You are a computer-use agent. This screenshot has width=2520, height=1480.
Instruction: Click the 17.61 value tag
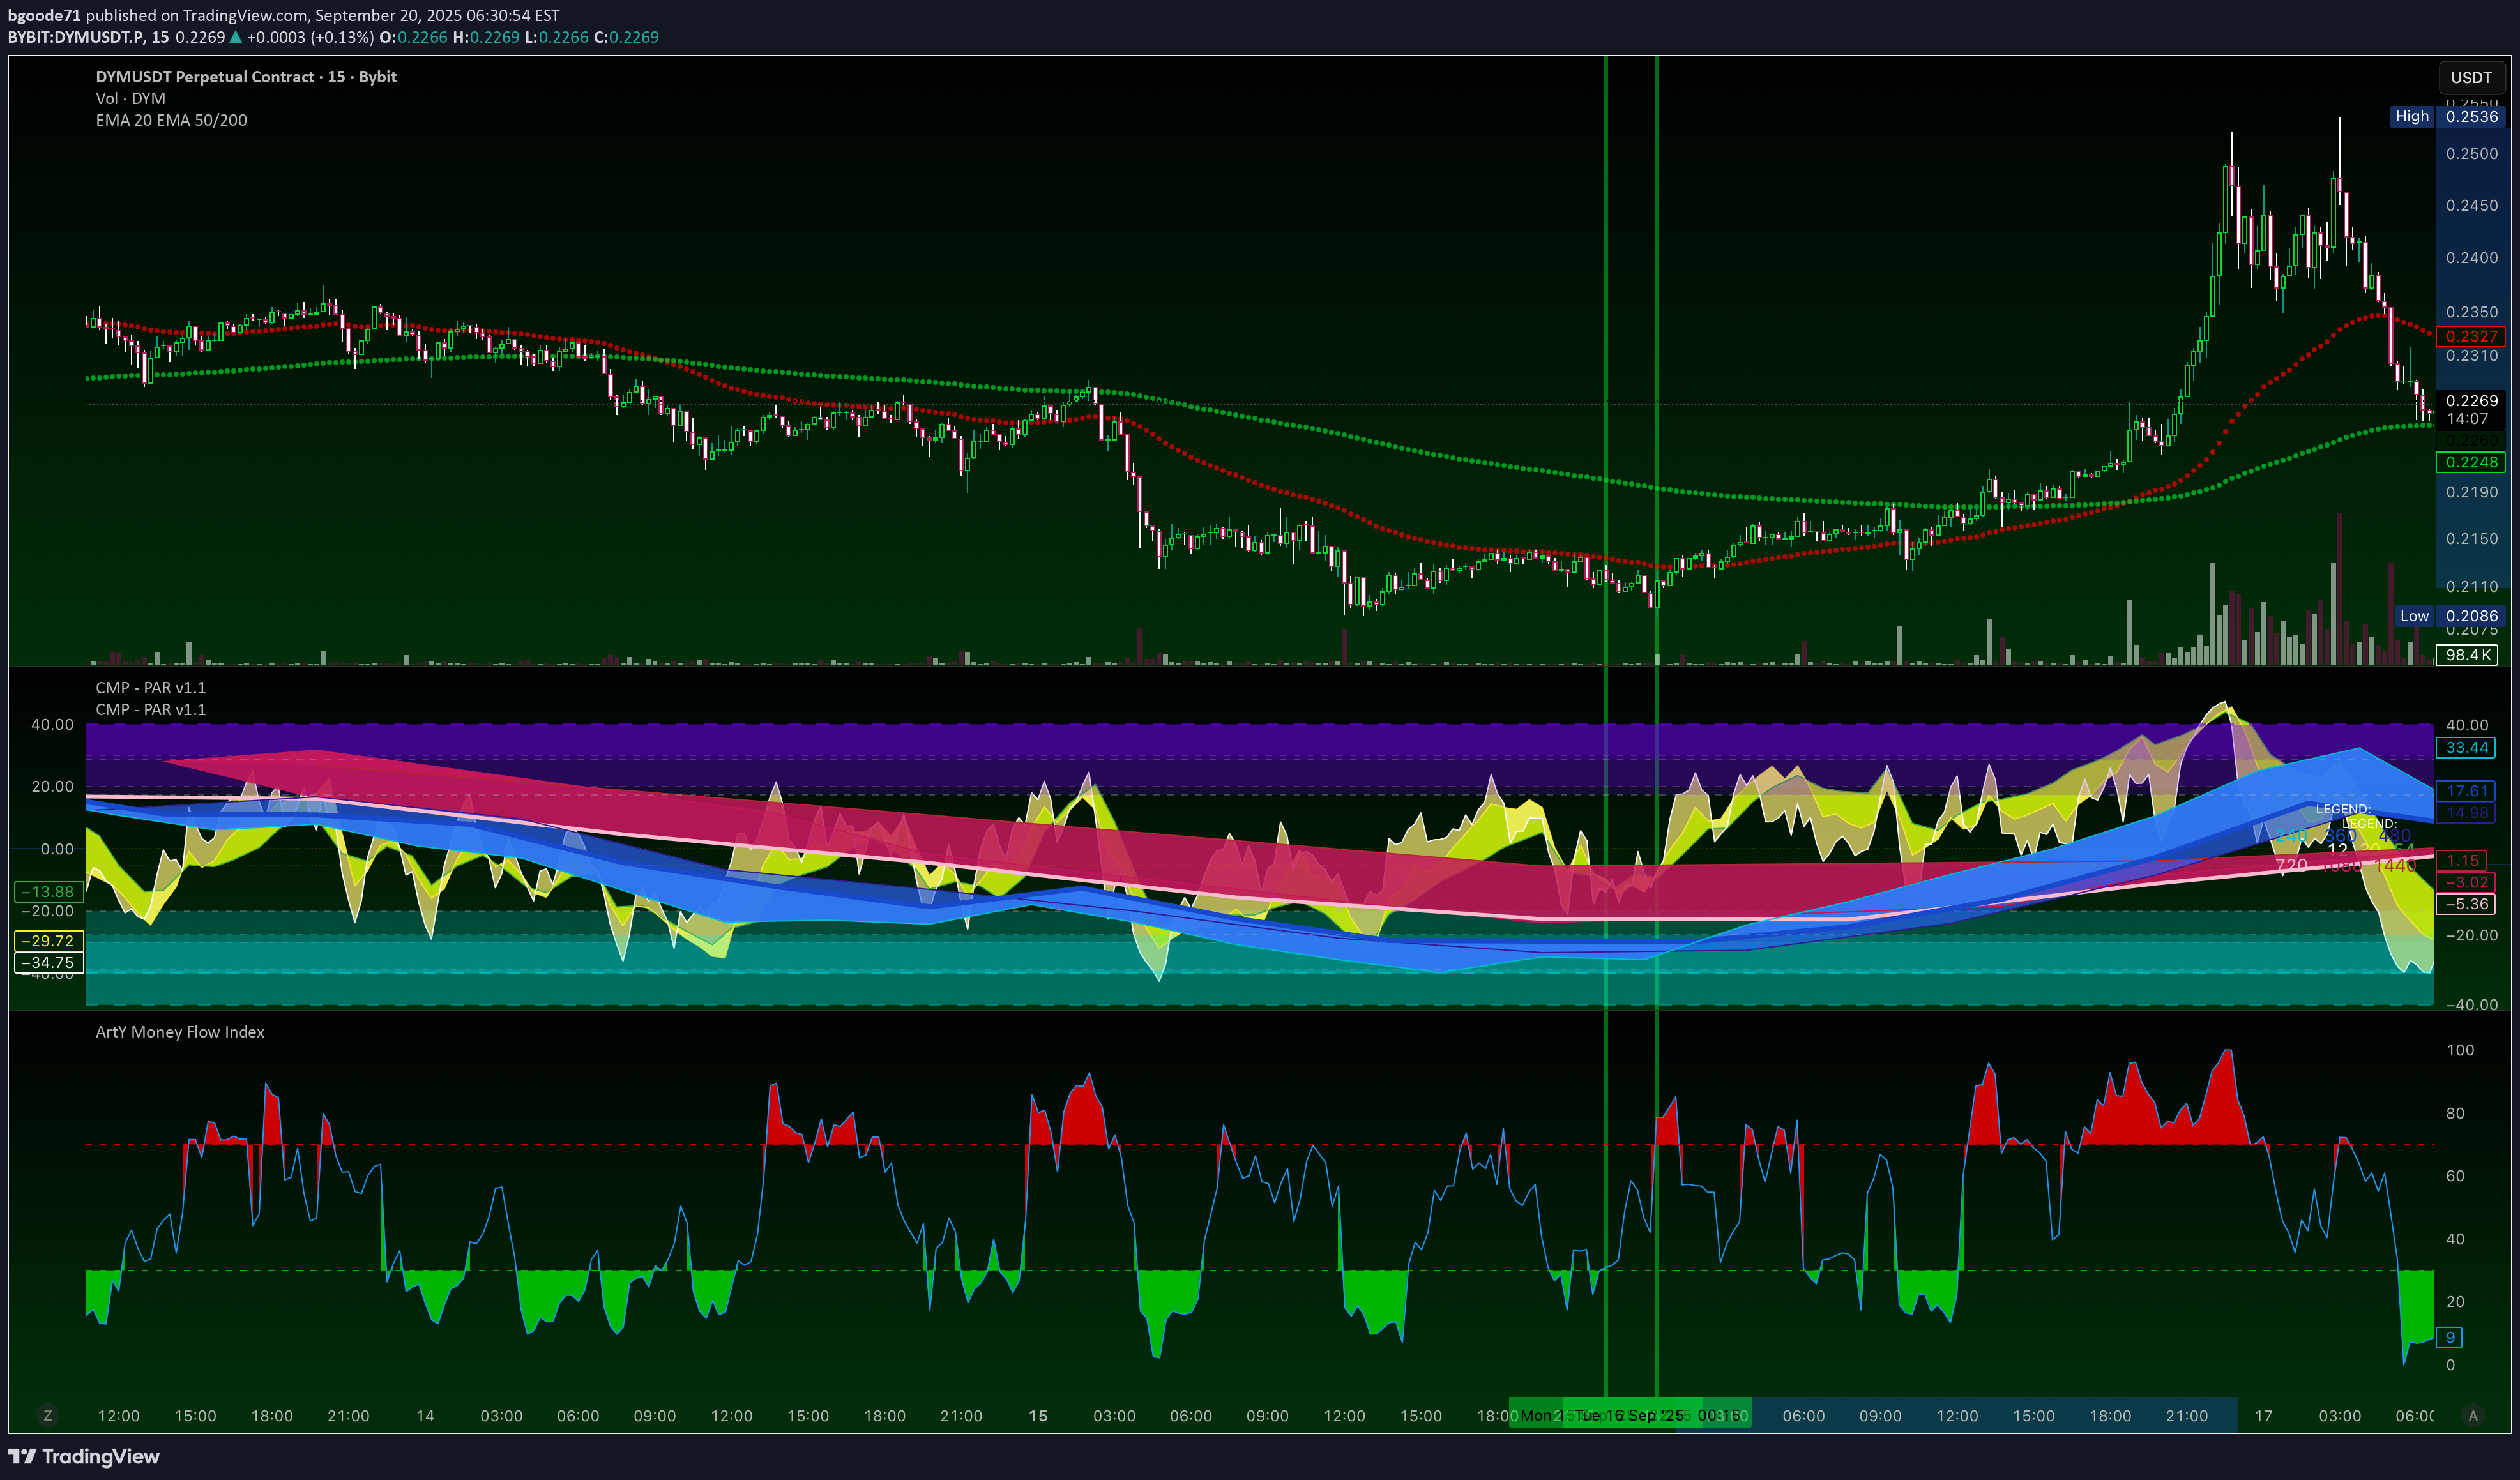pos(2467,791)
